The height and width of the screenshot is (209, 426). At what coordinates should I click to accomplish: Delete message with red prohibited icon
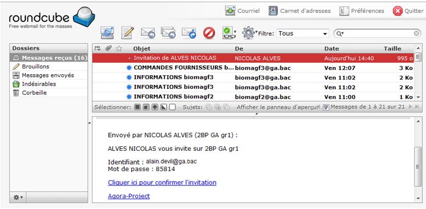tap(209, 33)
